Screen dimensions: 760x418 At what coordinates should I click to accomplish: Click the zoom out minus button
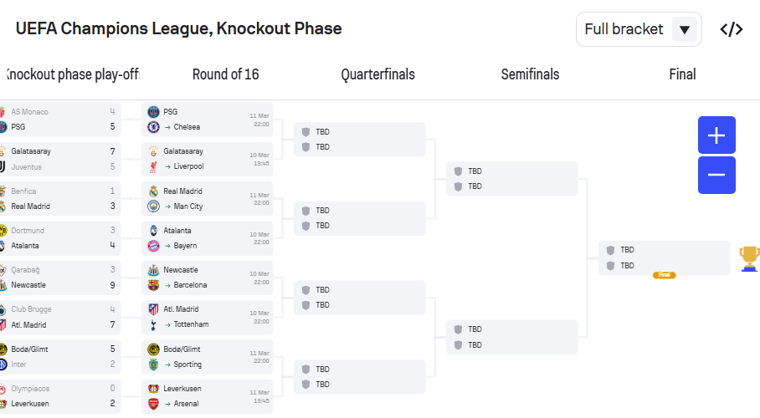[716, 175]
